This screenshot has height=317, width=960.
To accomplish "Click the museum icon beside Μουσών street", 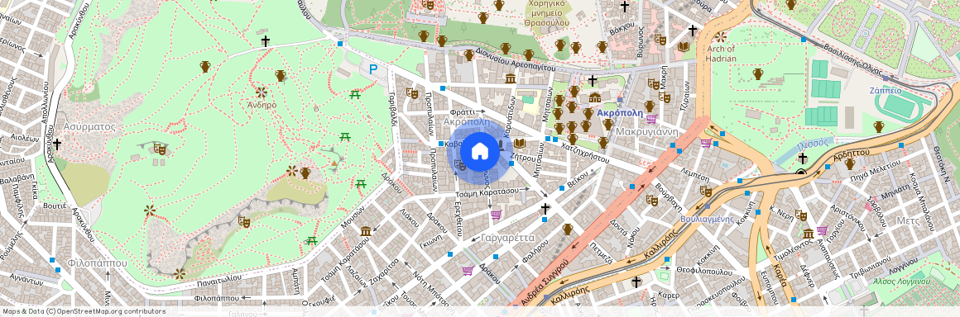I will [x=366, y=231].
